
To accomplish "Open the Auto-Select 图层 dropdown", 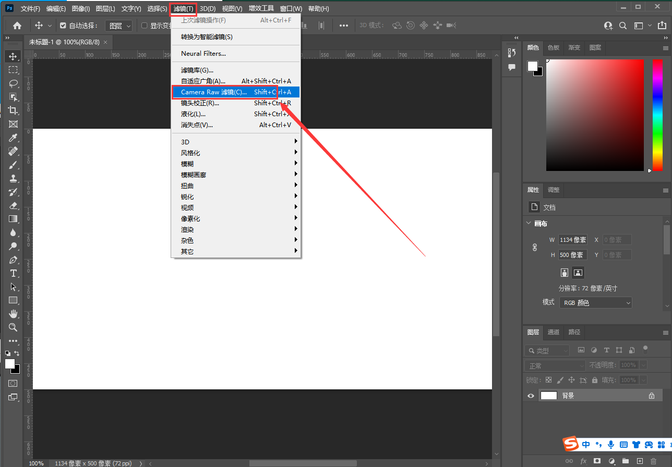I will [119, 26].
